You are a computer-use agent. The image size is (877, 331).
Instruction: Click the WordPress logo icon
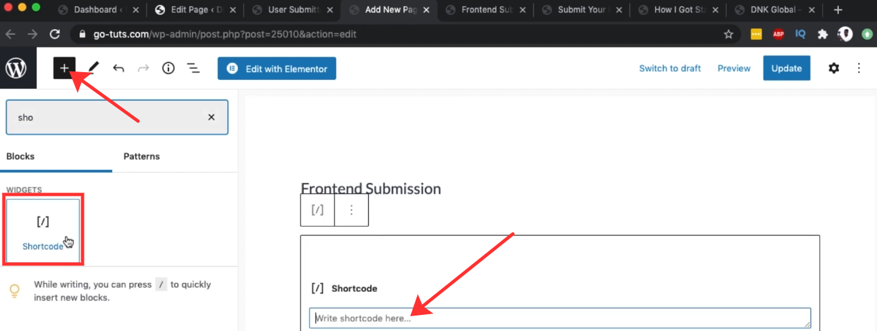(15, 68)
